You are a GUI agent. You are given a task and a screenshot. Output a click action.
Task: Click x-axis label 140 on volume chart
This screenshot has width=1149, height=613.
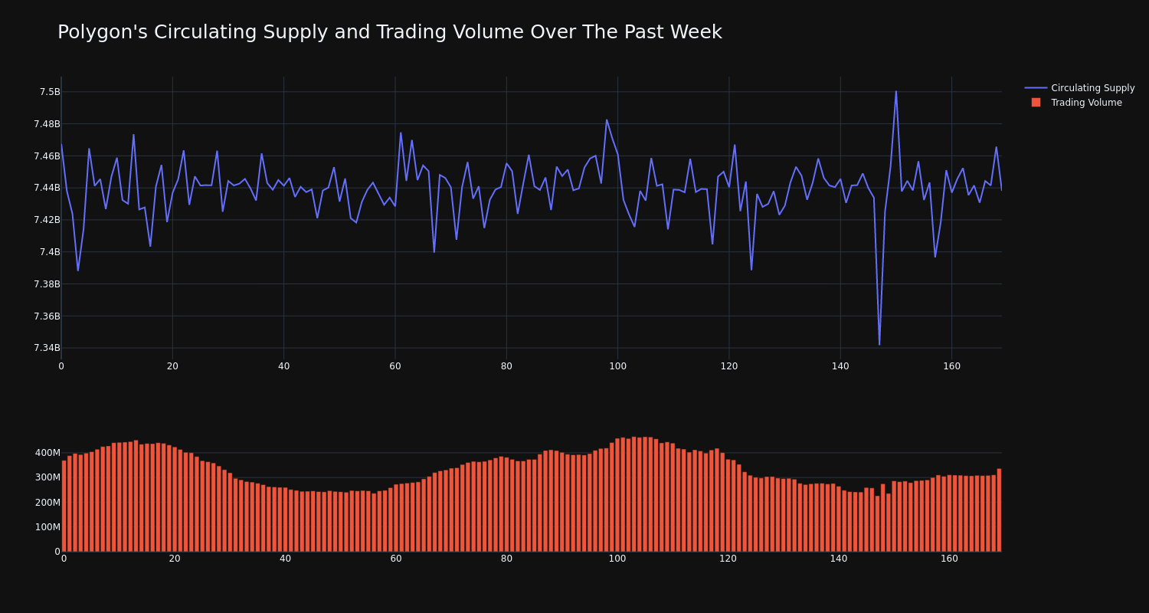pyautogui.click(x=839, y=559)
